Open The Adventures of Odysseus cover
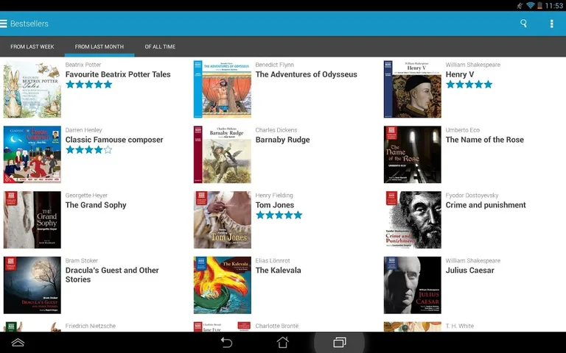Viewport: 566px width, 353px height. [x=223, y=89]
